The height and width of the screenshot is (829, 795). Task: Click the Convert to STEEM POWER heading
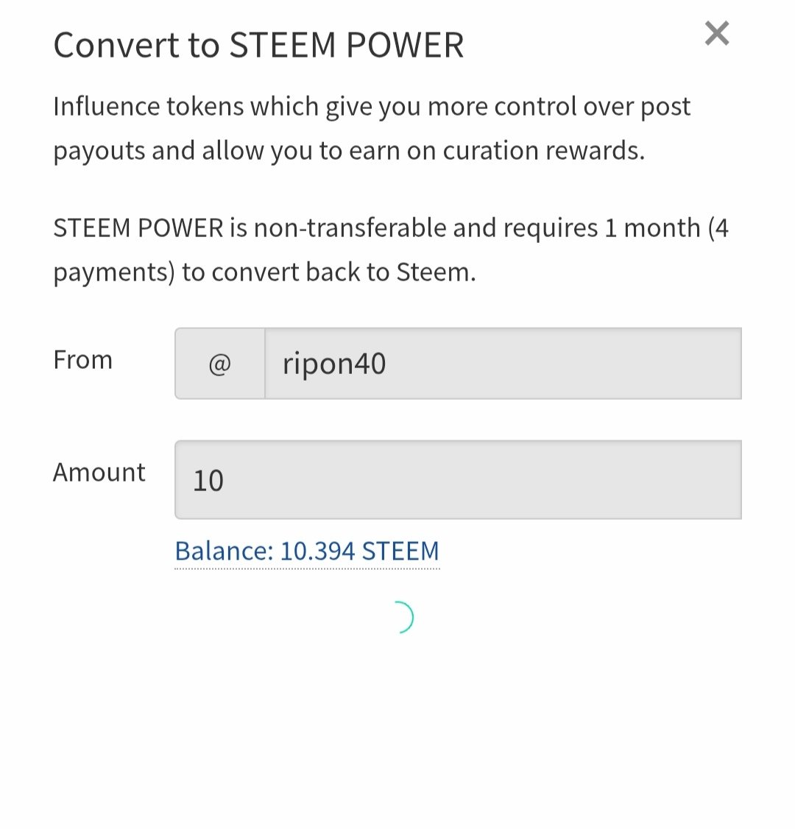tap(258, 45)
